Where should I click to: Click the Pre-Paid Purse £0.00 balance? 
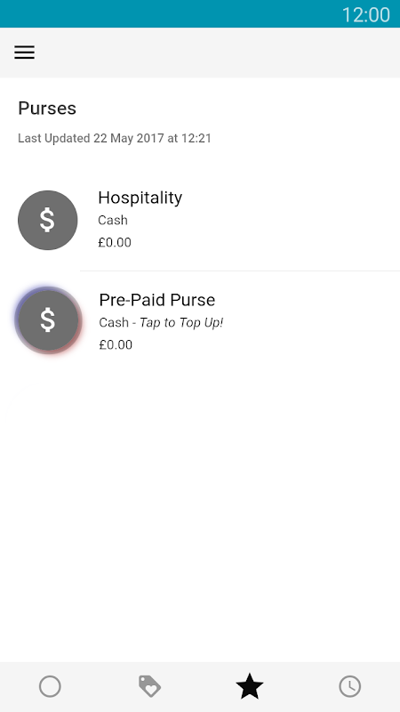[x=116, y=344]
